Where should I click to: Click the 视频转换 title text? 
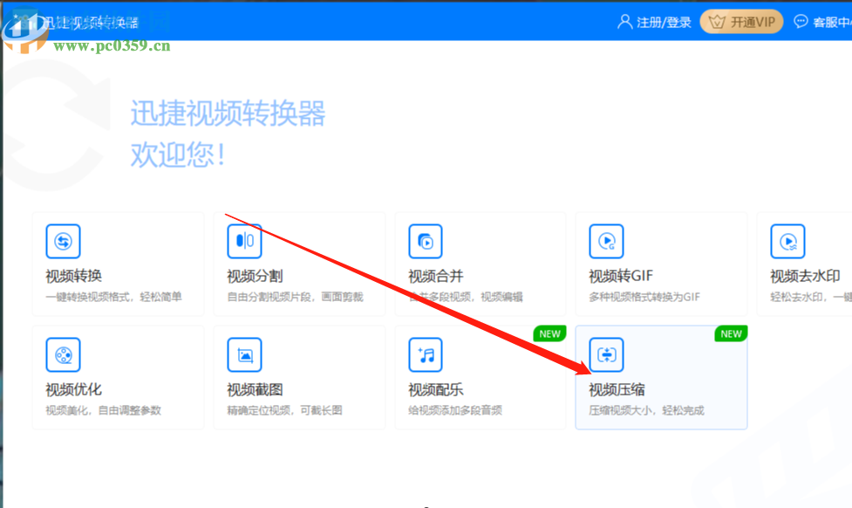pos(74,276)
